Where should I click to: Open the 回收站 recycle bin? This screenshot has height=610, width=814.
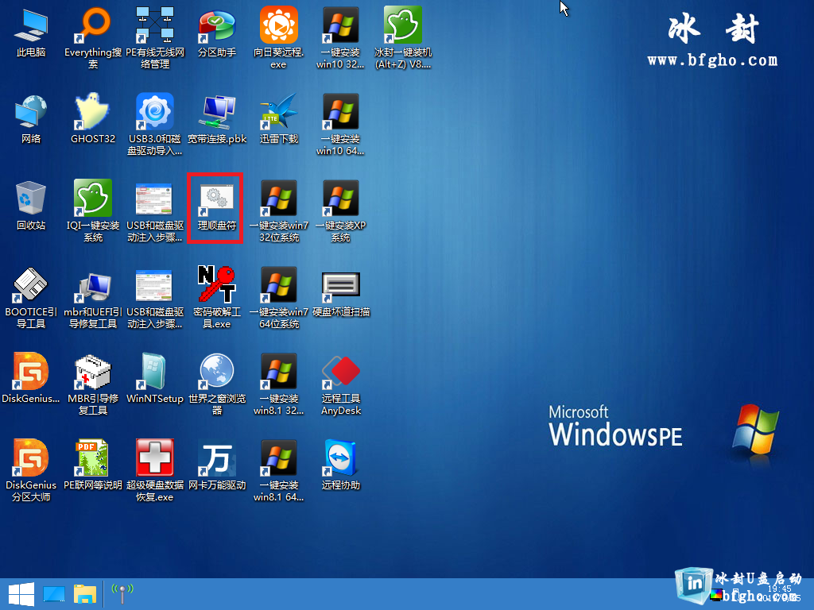[31, 206]
